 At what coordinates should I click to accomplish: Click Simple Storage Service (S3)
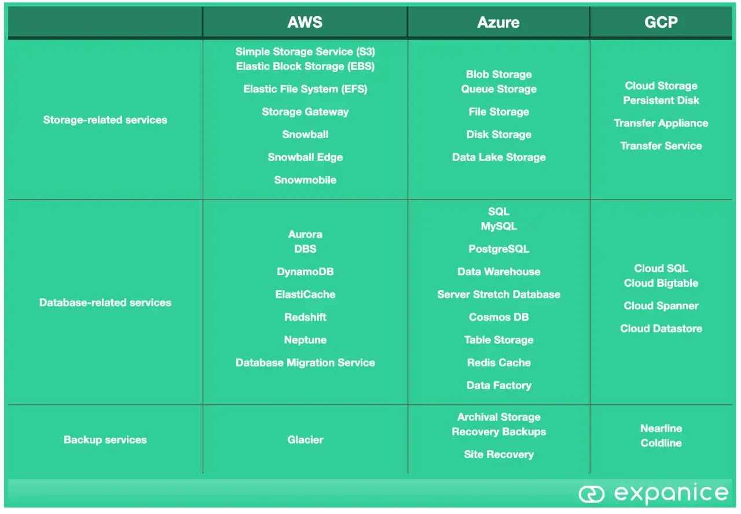pyautogui.click(x=305, y=51)
